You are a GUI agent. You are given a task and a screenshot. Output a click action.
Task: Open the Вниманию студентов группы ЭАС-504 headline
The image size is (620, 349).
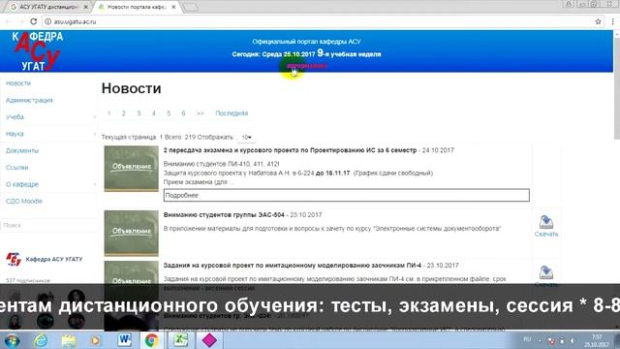(224, 215)
